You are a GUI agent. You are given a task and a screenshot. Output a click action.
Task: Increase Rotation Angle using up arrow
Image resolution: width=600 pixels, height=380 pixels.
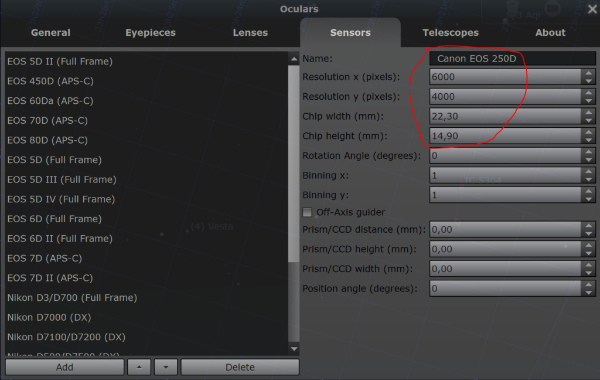(588, 152)
